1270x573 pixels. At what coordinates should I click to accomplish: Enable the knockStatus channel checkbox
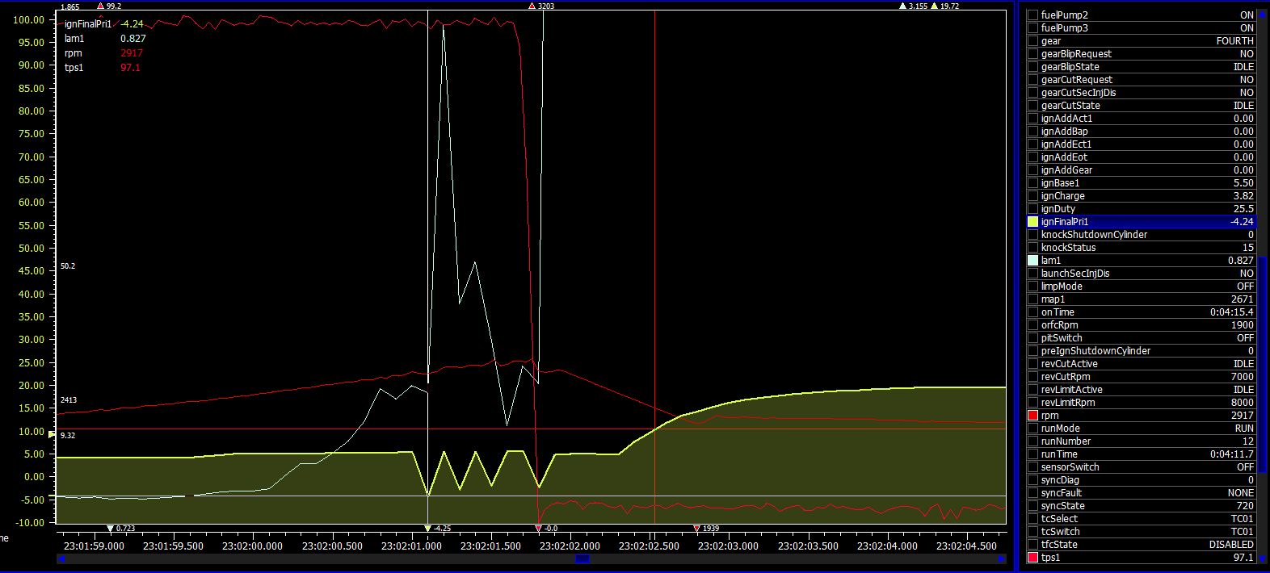pyautogui.click(x=1032, y=248)
